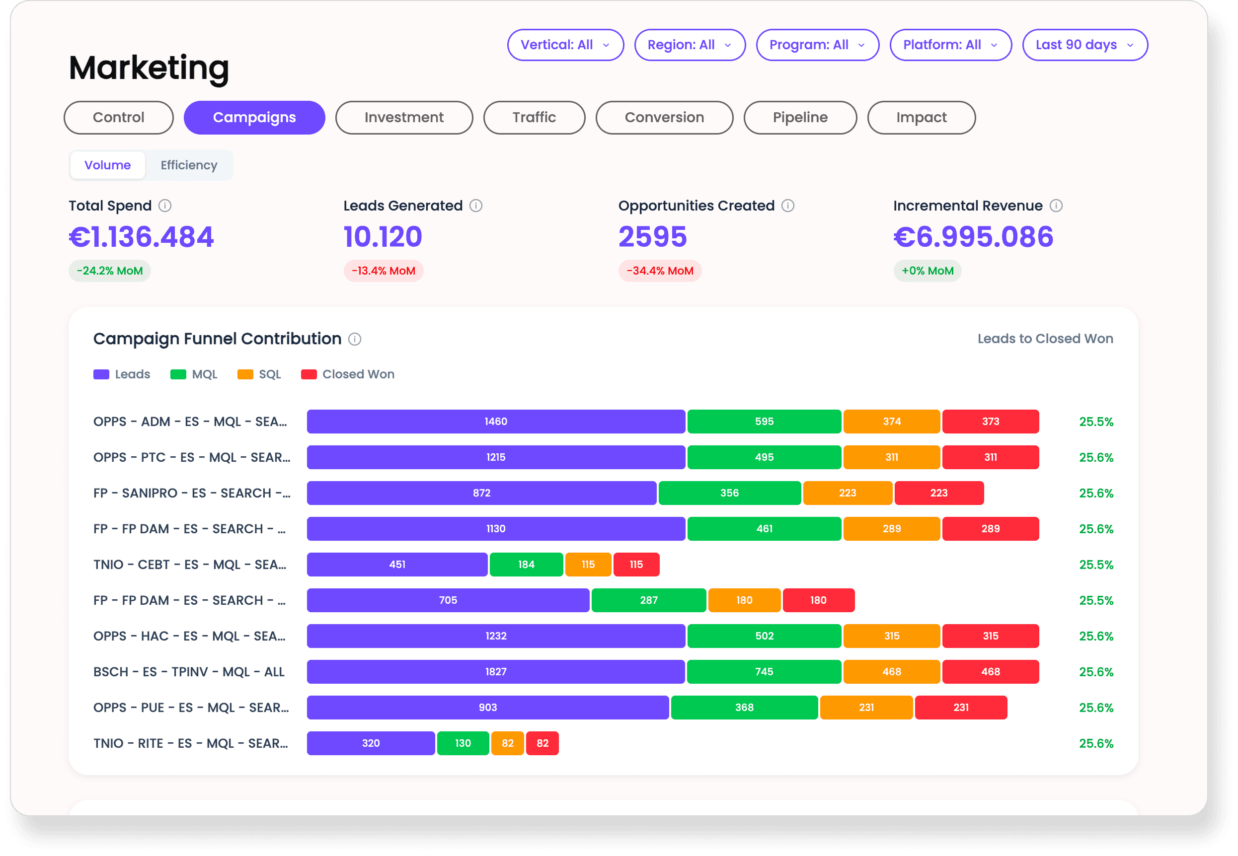Switch to Efficiency view toggle
This screenshot has height=856, width=1238.
click(189, 165)
